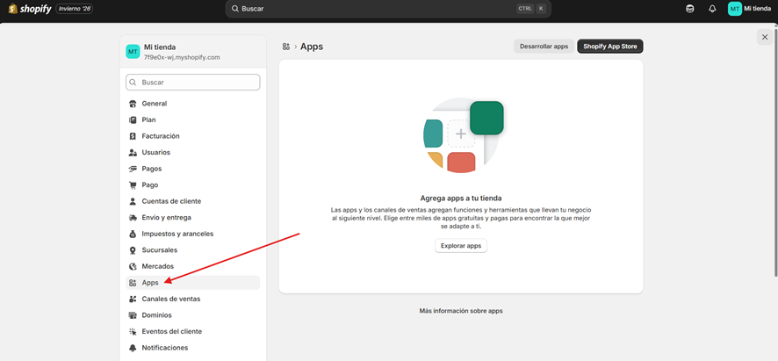Click the Shopify App Store button
Viewport: 778px width, 361px height.
609,47
